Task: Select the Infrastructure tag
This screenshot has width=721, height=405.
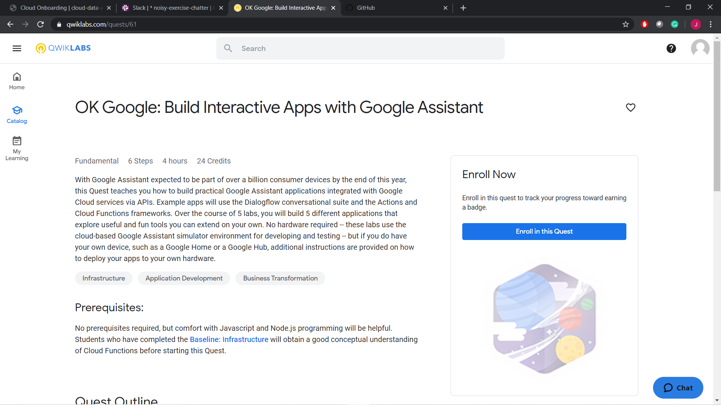Action: 104,278
